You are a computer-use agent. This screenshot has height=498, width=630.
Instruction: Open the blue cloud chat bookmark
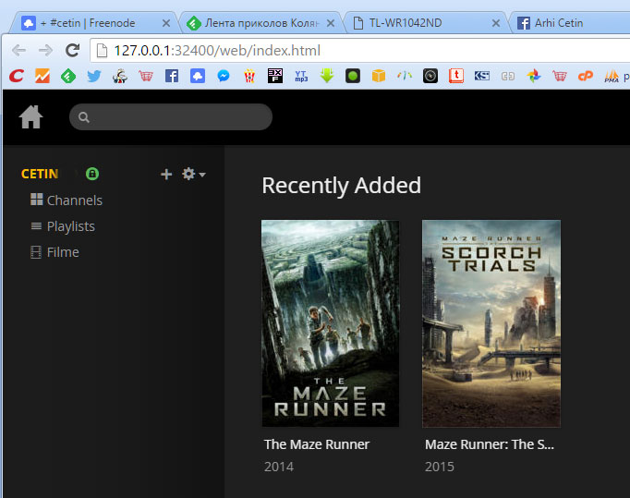coord(198,76)
